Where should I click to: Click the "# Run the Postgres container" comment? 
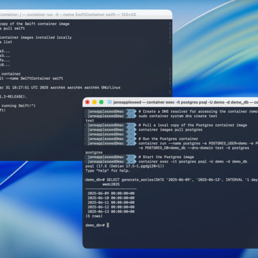point(168,139)
